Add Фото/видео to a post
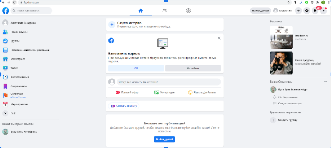 [165, 92]
